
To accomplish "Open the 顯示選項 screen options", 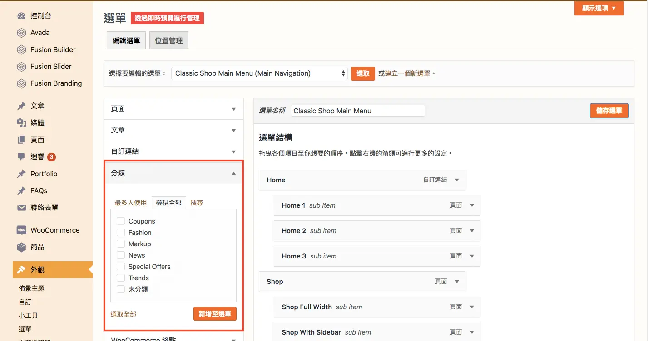I will coord(599,8).
